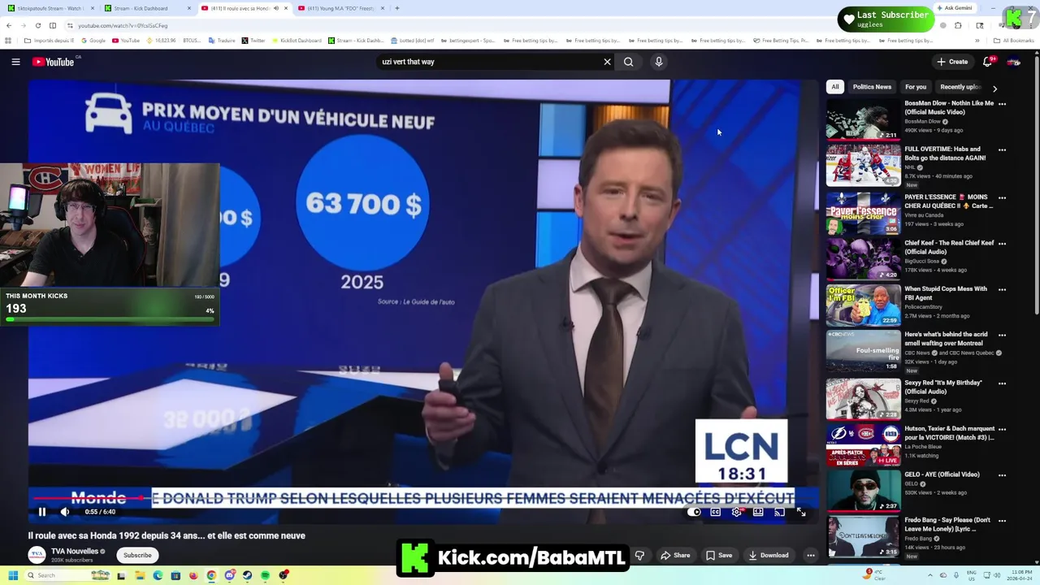The width and height of the screenshot is (1040, 585).
Task: Open options for PAYER L'ESSENCE video
Action: 1002,197
